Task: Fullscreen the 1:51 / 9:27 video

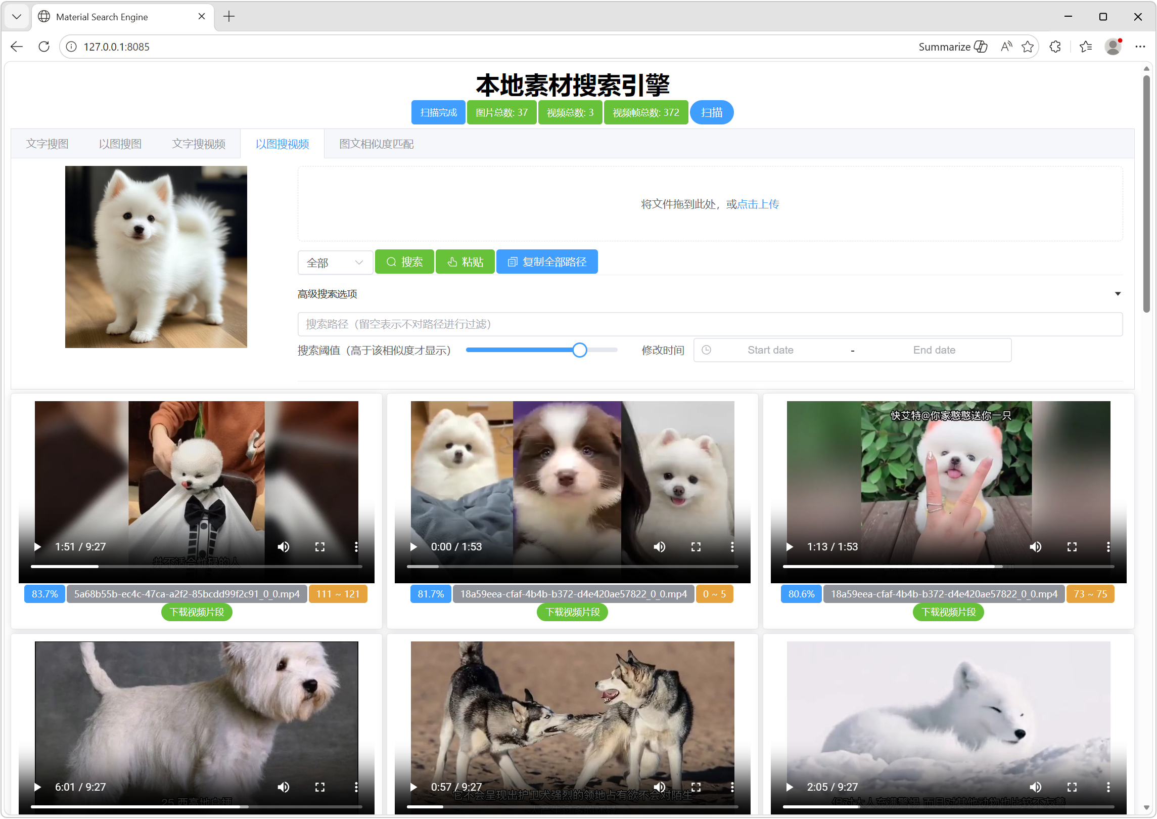Action: pyautogui.click(x=320, y=547)
